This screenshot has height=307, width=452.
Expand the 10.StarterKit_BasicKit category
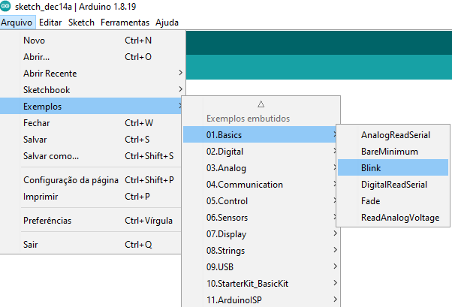tap(261, 284)
